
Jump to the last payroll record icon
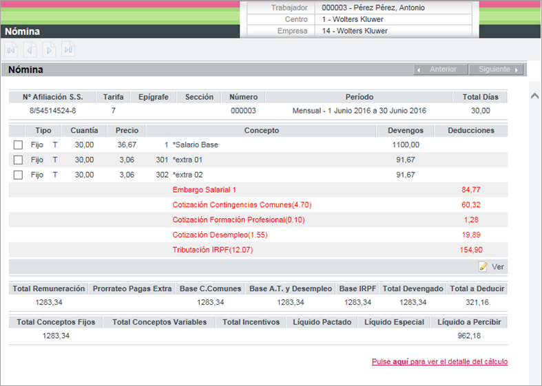coord(68,50)
